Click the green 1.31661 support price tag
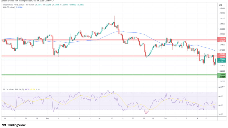The width and height of the screenshot is (228, 128). click(x=222, y=74)
